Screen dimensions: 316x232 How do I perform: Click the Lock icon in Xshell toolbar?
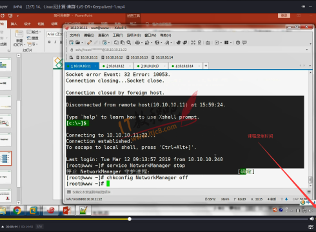click(199, 43)
